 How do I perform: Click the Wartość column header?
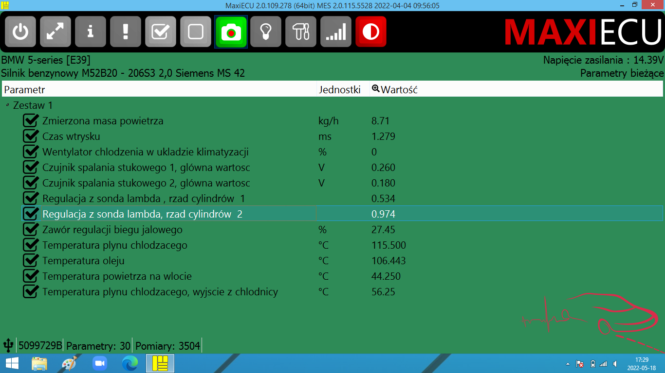(516, 89)
